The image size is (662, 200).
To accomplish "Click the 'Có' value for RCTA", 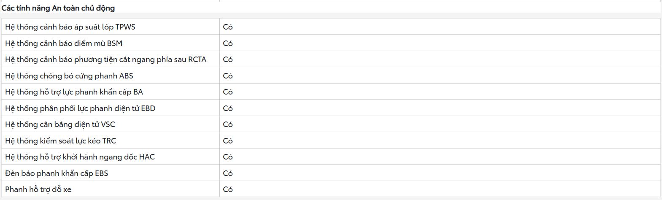I will [x=228, y=59].
